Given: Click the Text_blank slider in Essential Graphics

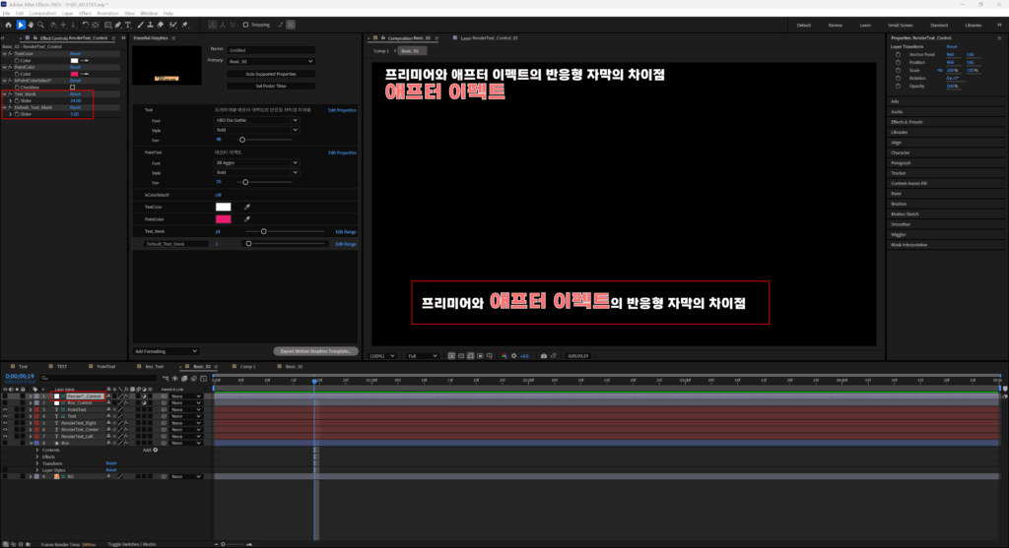Looking at the screenshot, I should [x=263, y=231].
